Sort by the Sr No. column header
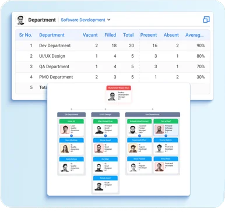This screenshot has height=212, width=225. 26,35
